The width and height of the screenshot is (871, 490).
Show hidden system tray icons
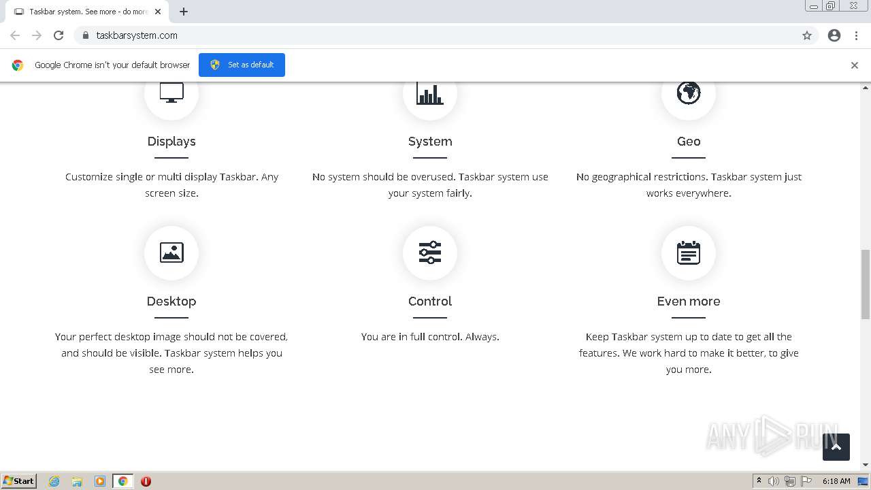[x=759, y=481]
